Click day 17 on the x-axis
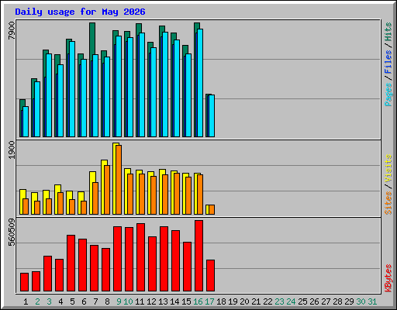397x310 pixels. pyautogui.click(x=209, y=301)
